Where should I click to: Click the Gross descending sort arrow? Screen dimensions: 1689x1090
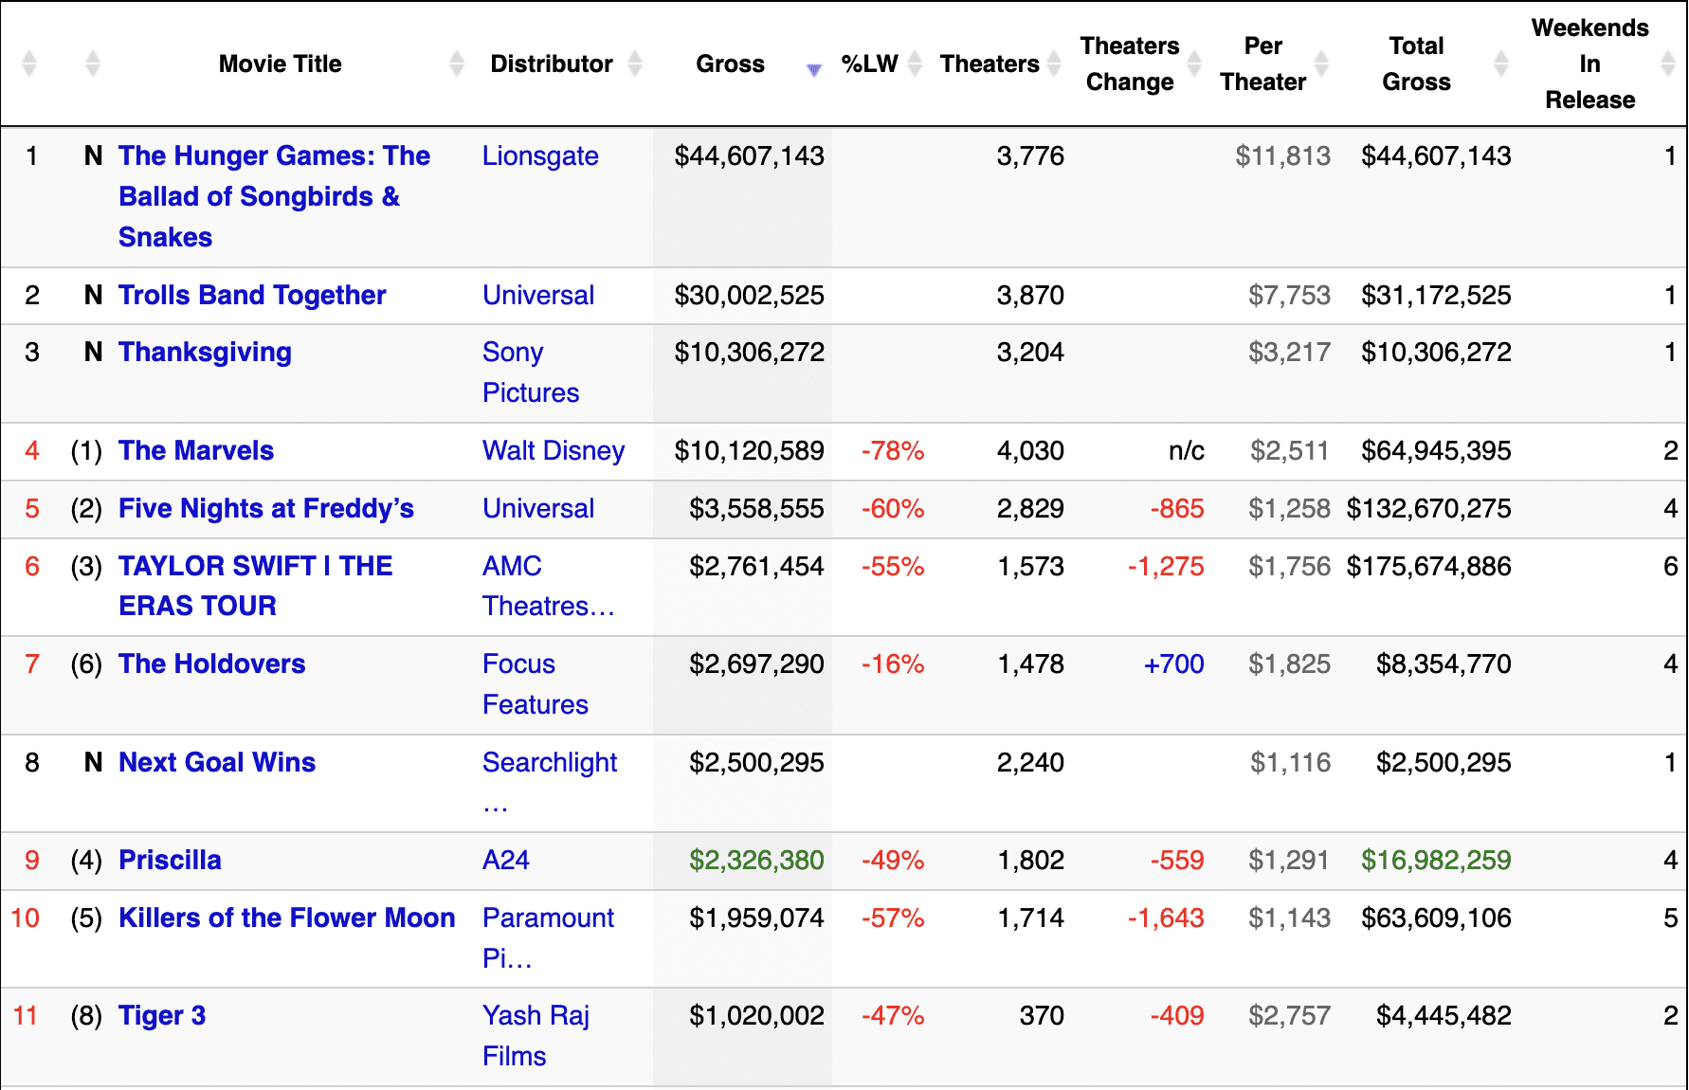(813, 70)
